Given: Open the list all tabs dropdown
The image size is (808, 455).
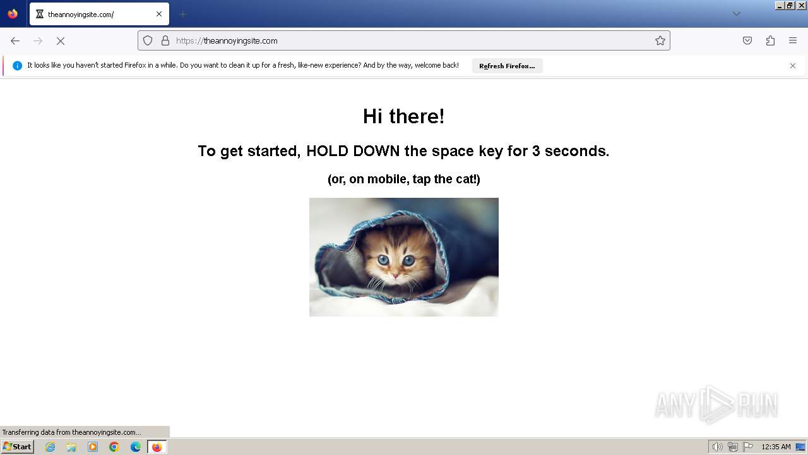Looking at the screenshot, I should (x=736, y=14).
